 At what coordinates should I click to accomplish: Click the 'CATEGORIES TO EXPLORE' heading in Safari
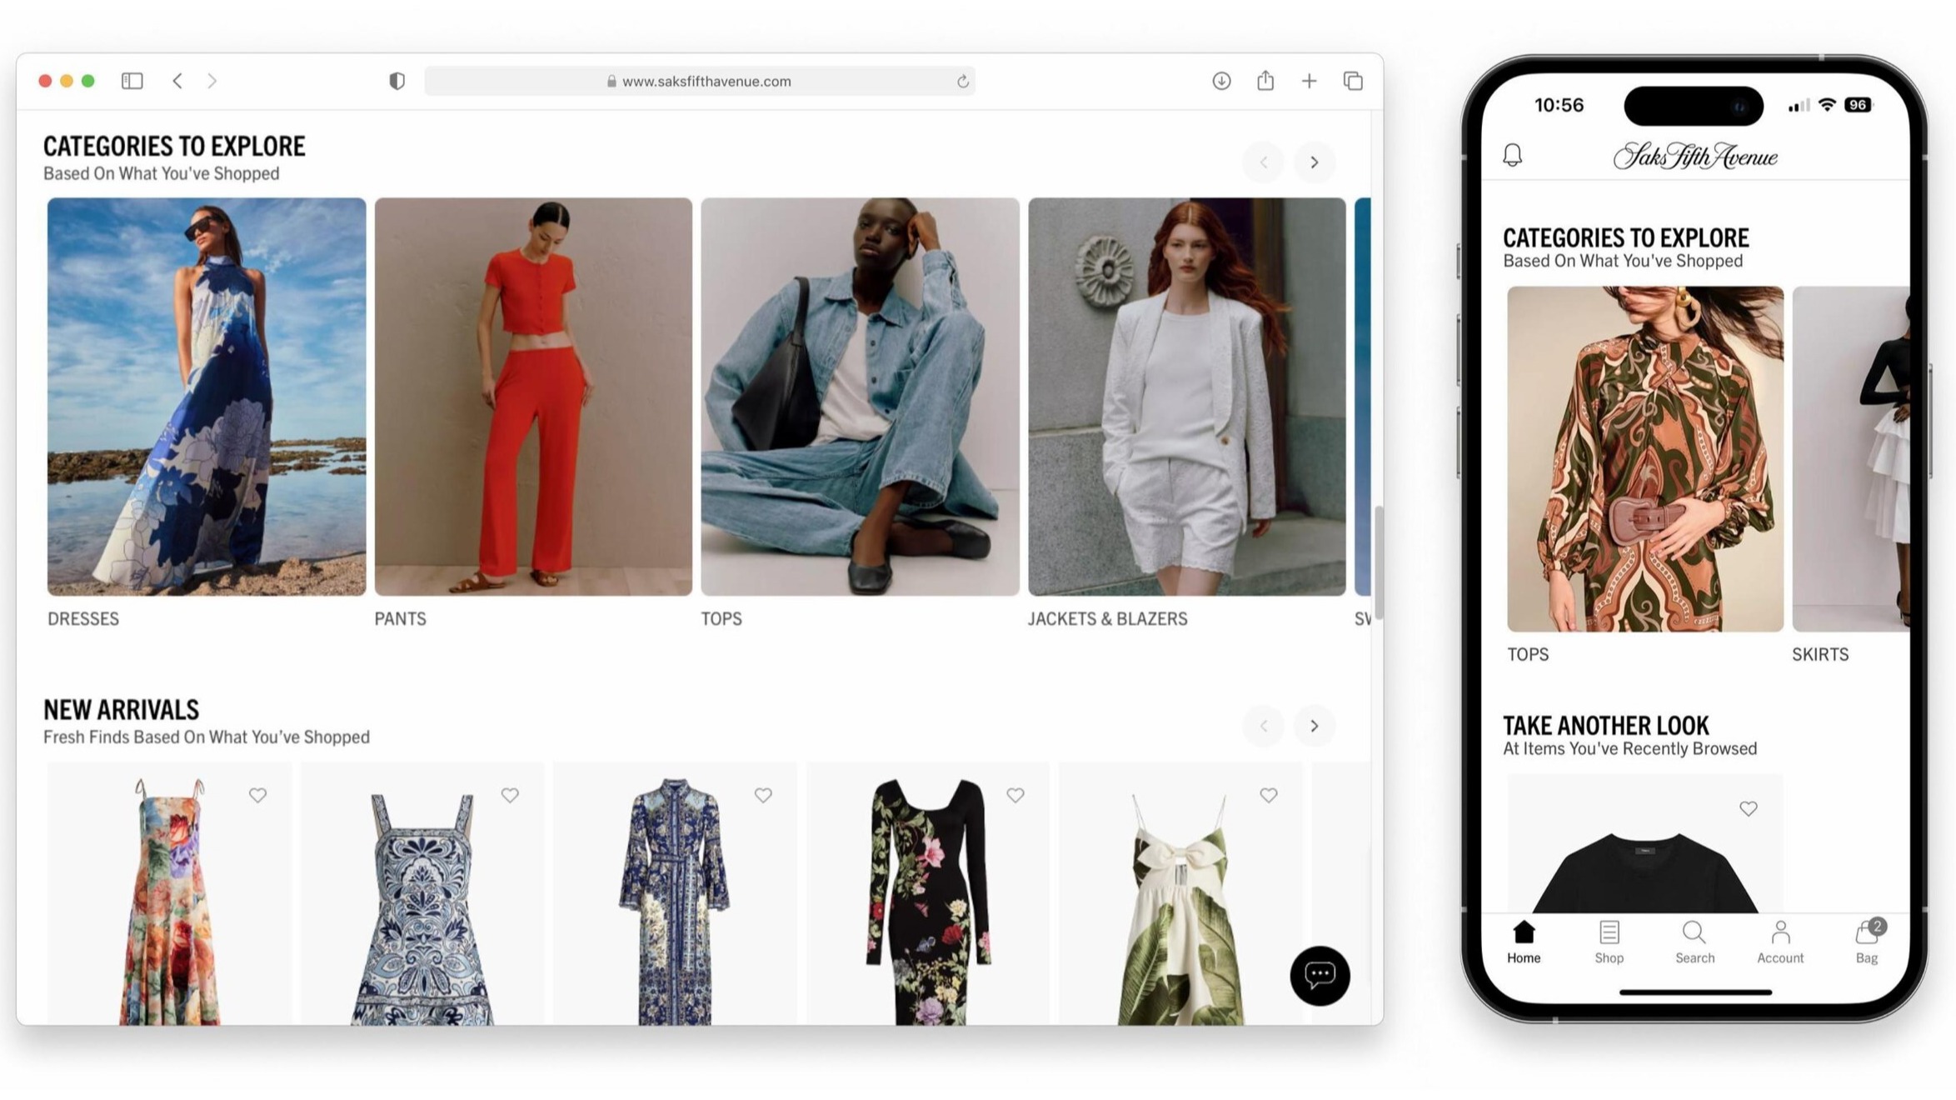(x=174, y=147)
